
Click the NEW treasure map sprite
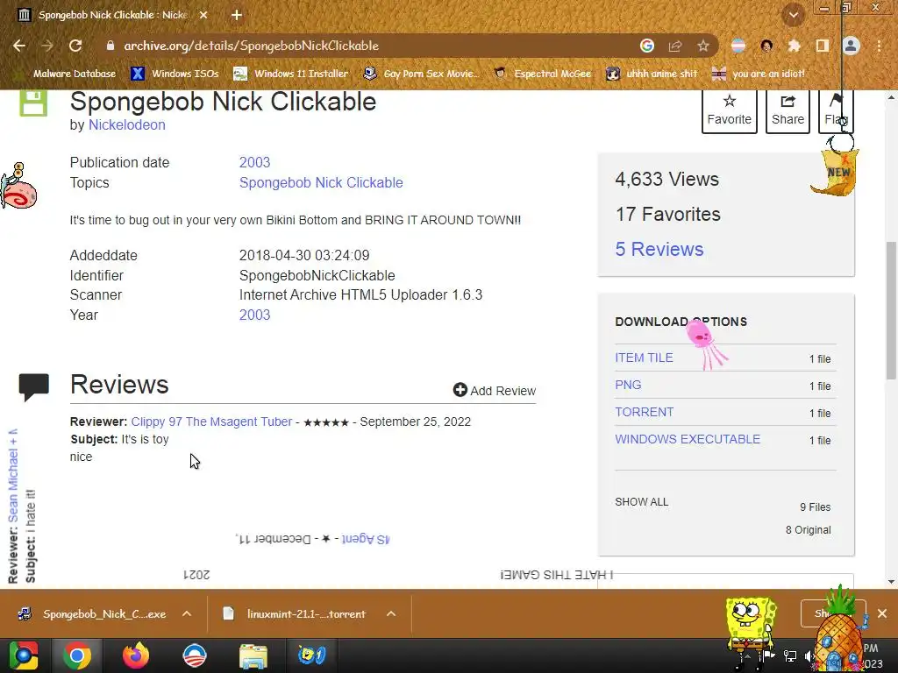[836, 172]
